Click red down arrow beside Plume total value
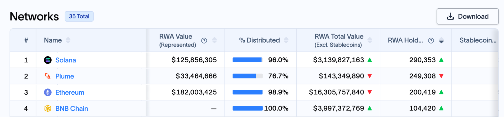504x117 pixels. pyautogui.click(x=370, y=76)
